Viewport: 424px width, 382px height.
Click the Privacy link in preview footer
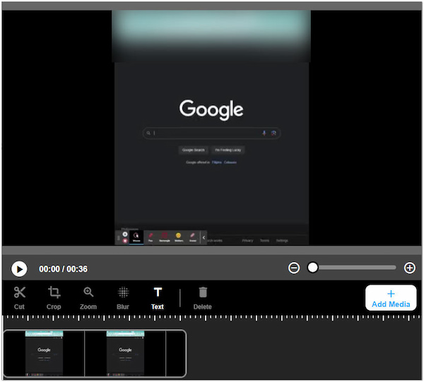pyautogui.click(x=247, y=241)
